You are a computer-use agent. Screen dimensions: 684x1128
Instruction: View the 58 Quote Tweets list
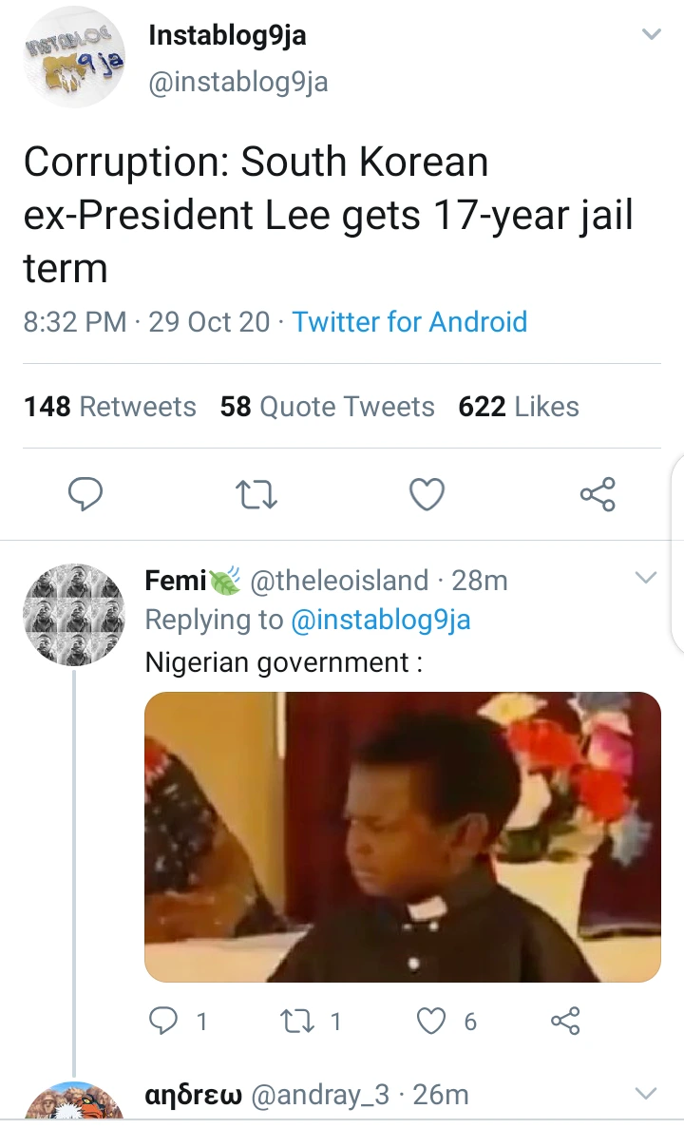327,407
